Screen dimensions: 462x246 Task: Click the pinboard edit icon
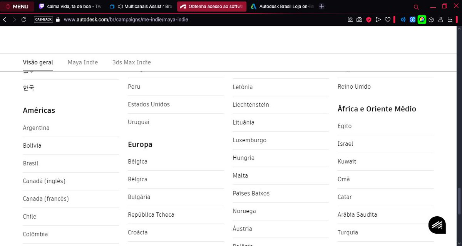(x=350, y=20)
